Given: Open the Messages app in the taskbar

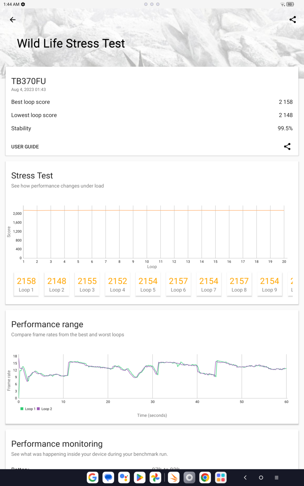Looking at the screenshot, I should coord(108,477).
